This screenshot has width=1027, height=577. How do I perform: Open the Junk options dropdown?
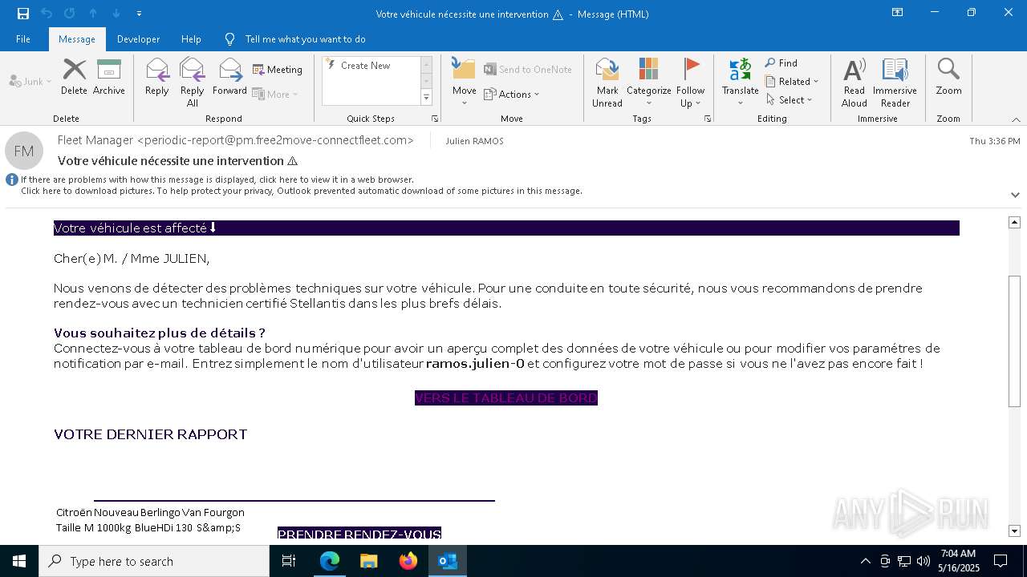click(x=30, y=82)
